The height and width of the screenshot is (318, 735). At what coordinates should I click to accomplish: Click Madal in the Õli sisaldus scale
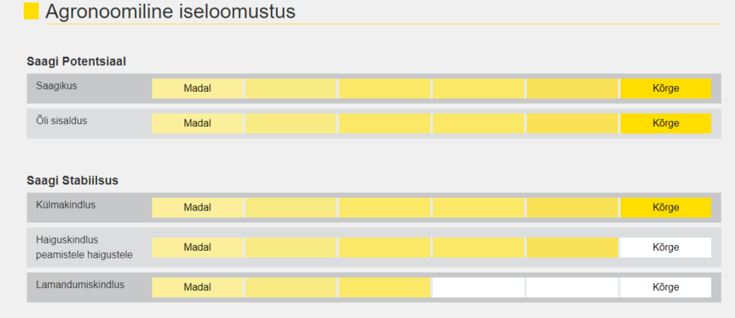pos(197,123)
